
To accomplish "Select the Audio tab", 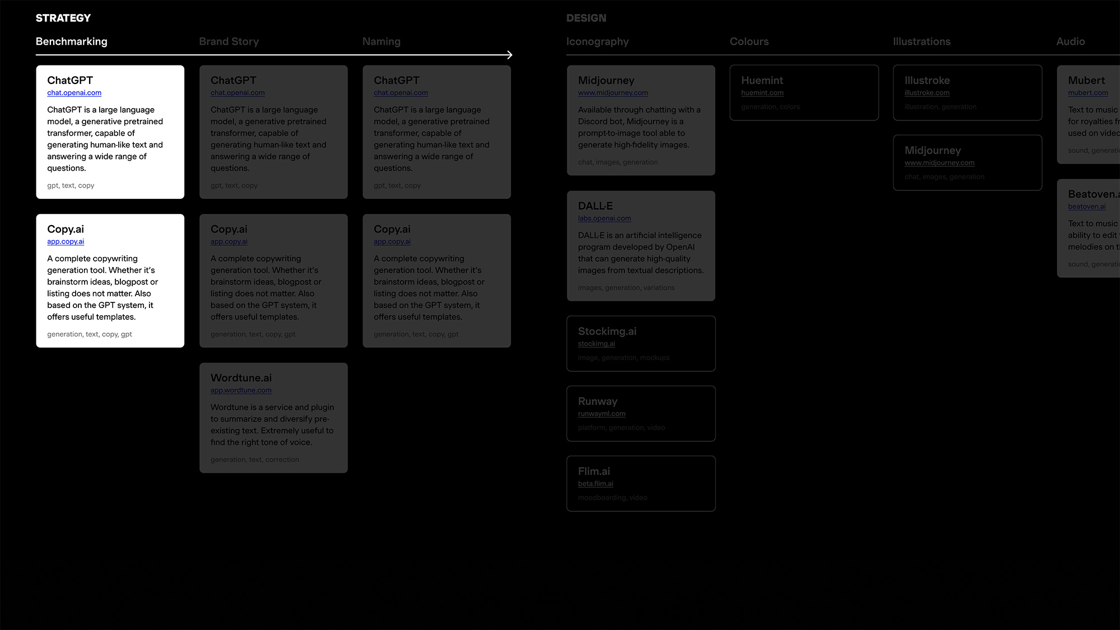I will 1071,41.
